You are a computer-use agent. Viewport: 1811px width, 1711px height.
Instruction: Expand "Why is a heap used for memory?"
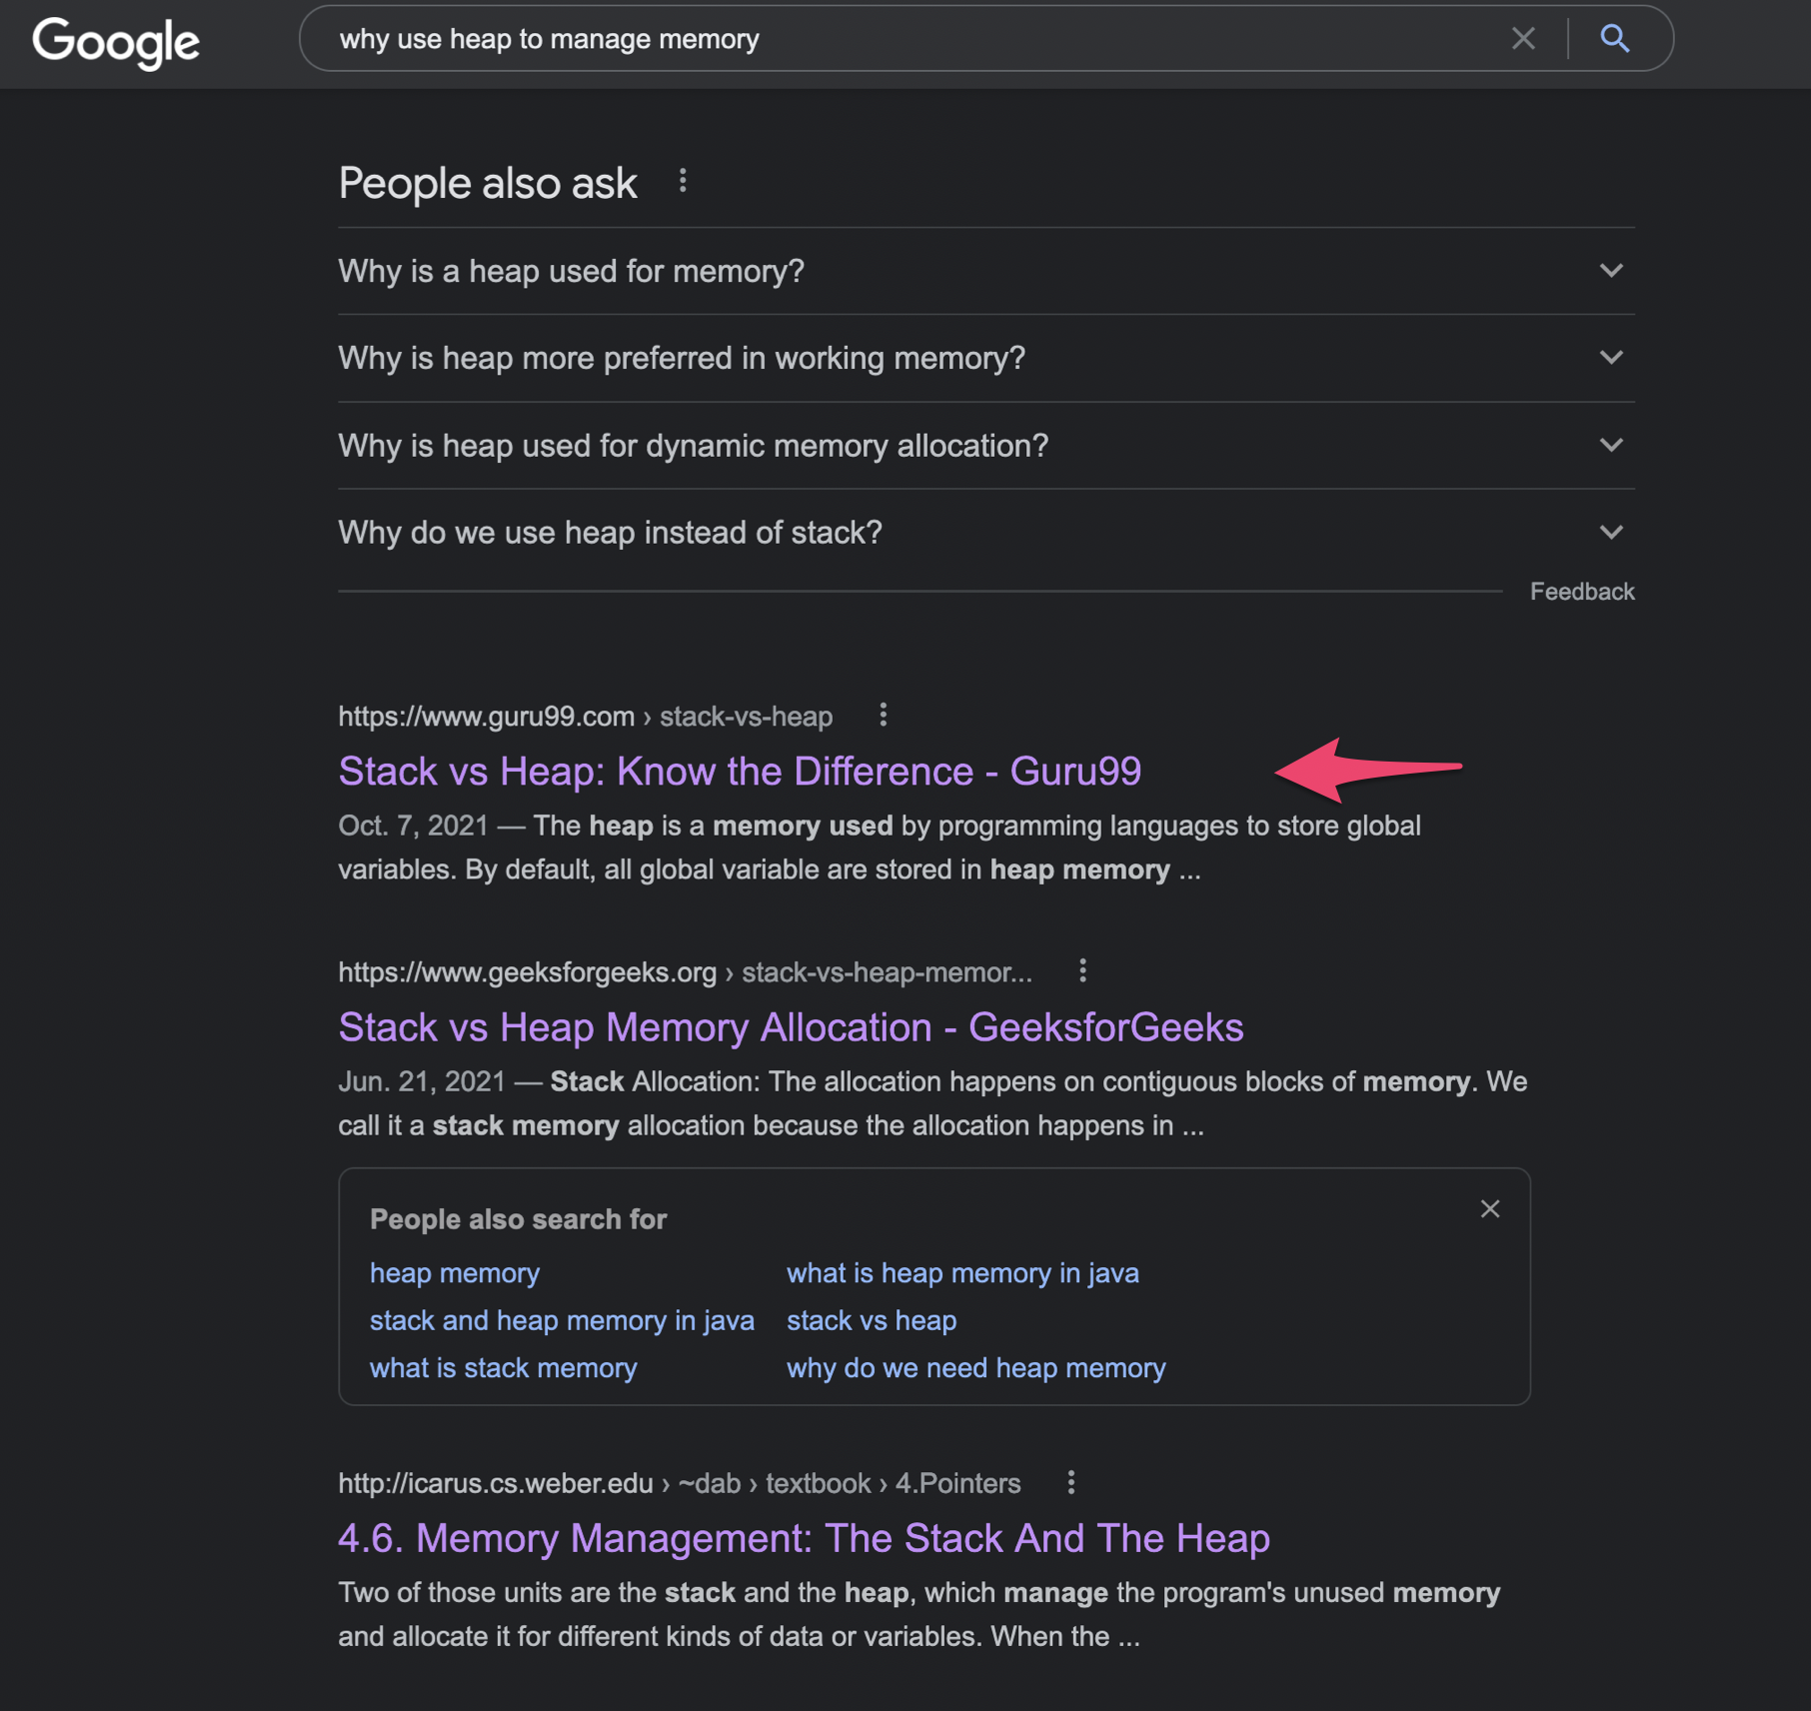pos(986,271)
